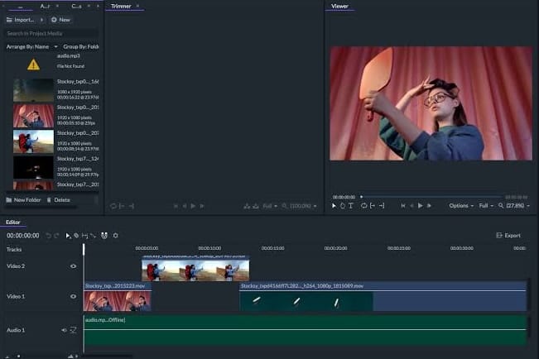Select the hand pan tool in Viewer
539x359 pixels.
(342, 205)
